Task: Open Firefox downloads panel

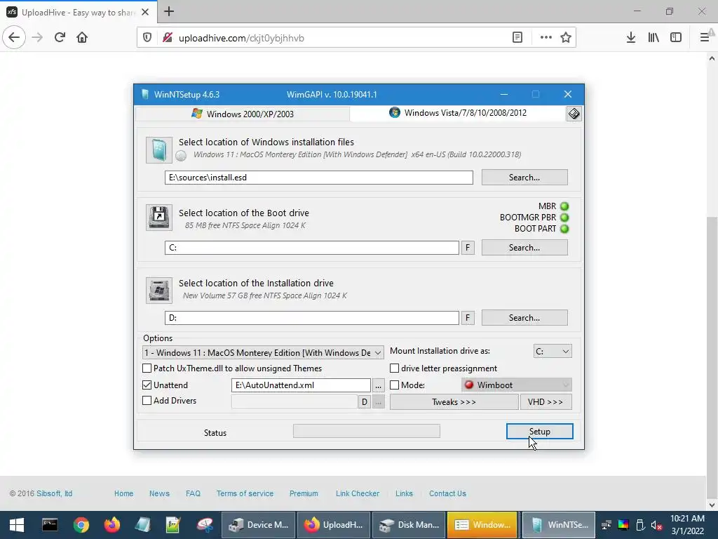Action: pyautogui.click(x=630, y=38)
